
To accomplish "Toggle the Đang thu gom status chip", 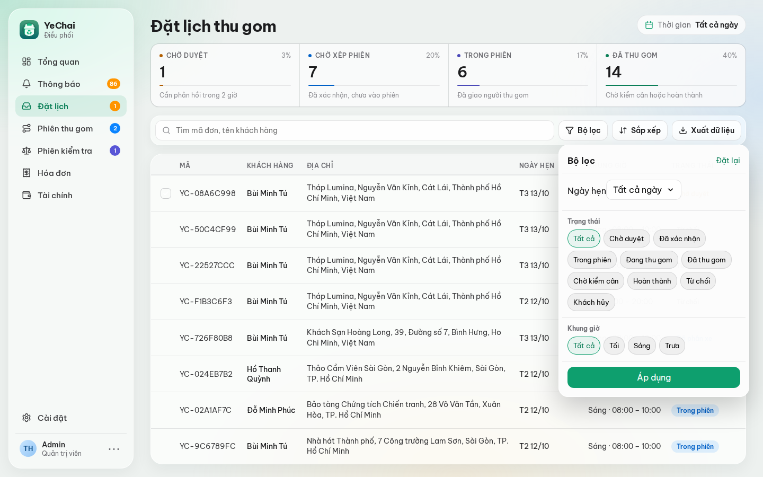I will (x=649, y=260).
